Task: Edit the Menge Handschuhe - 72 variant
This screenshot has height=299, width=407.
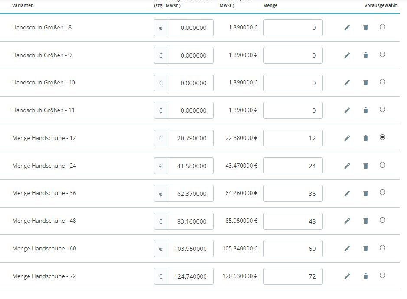Action: [x=347, y=276]
